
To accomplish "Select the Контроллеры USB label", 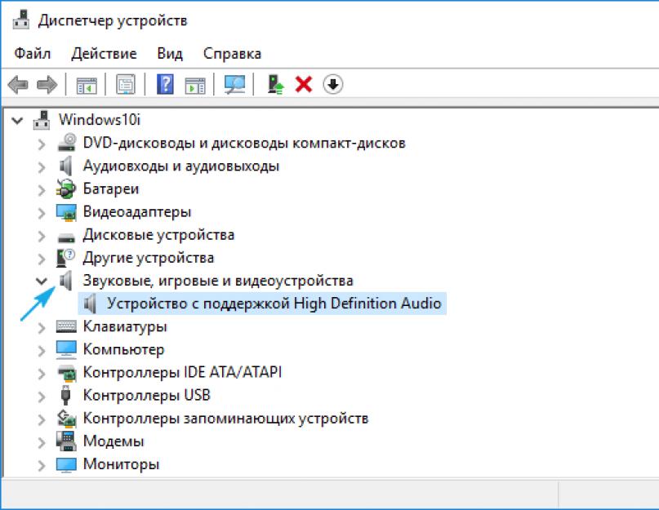I will (x=147, y=395).
